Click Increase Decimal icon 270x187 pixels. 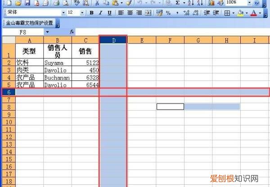(186, 13)
